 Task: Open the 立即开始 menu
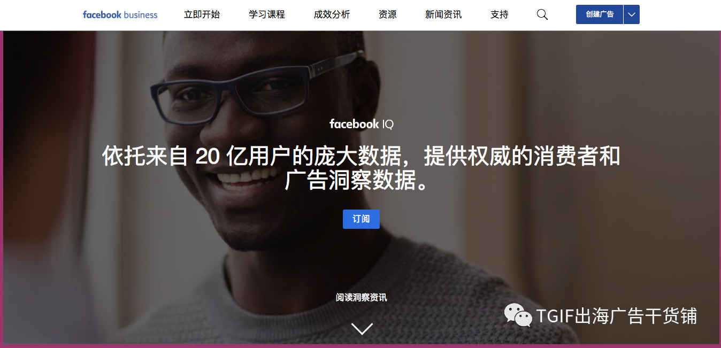pos(202,15)
